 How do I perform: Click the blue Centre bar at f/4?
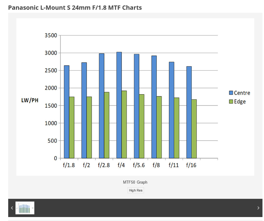pyautogui.click(x=119, y=105)
